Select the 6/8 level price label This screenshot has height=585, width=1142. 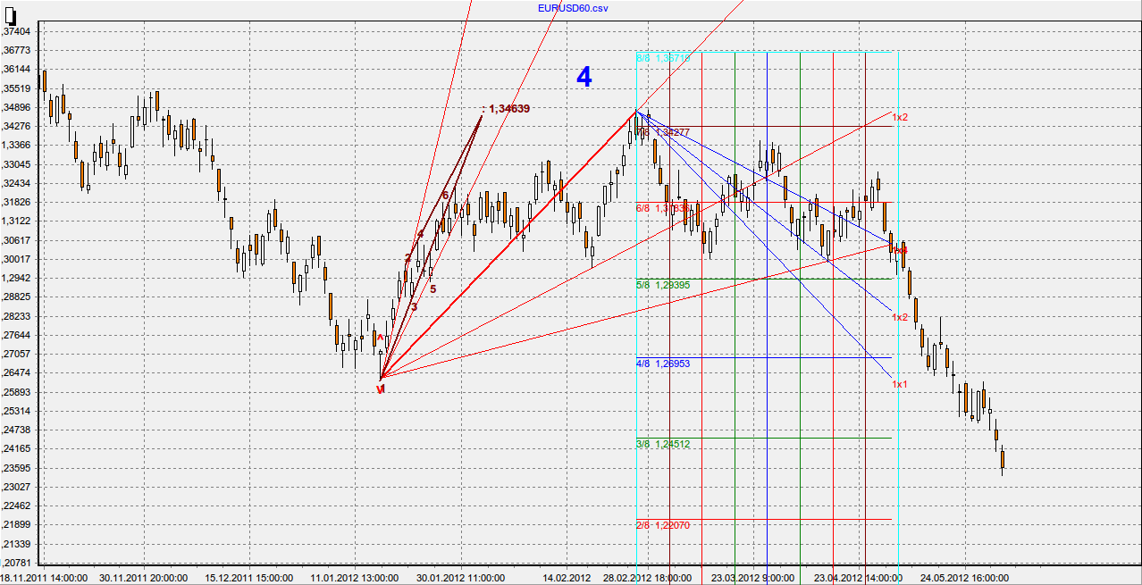[662, 208]
